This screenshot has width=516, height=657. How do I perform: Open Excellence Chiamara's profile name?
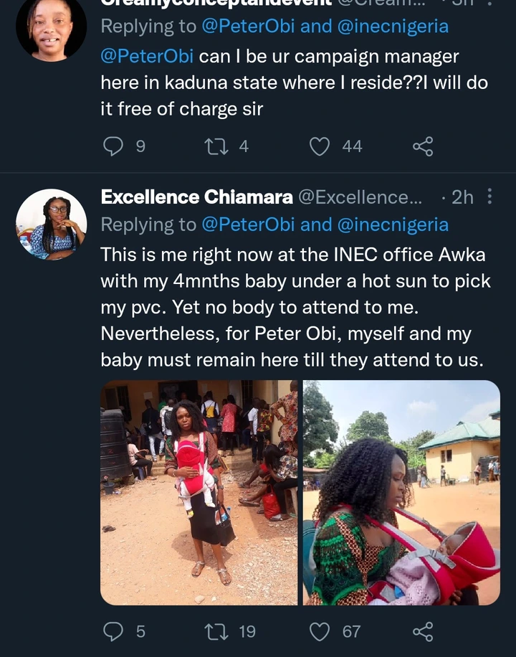click(197, 197)
